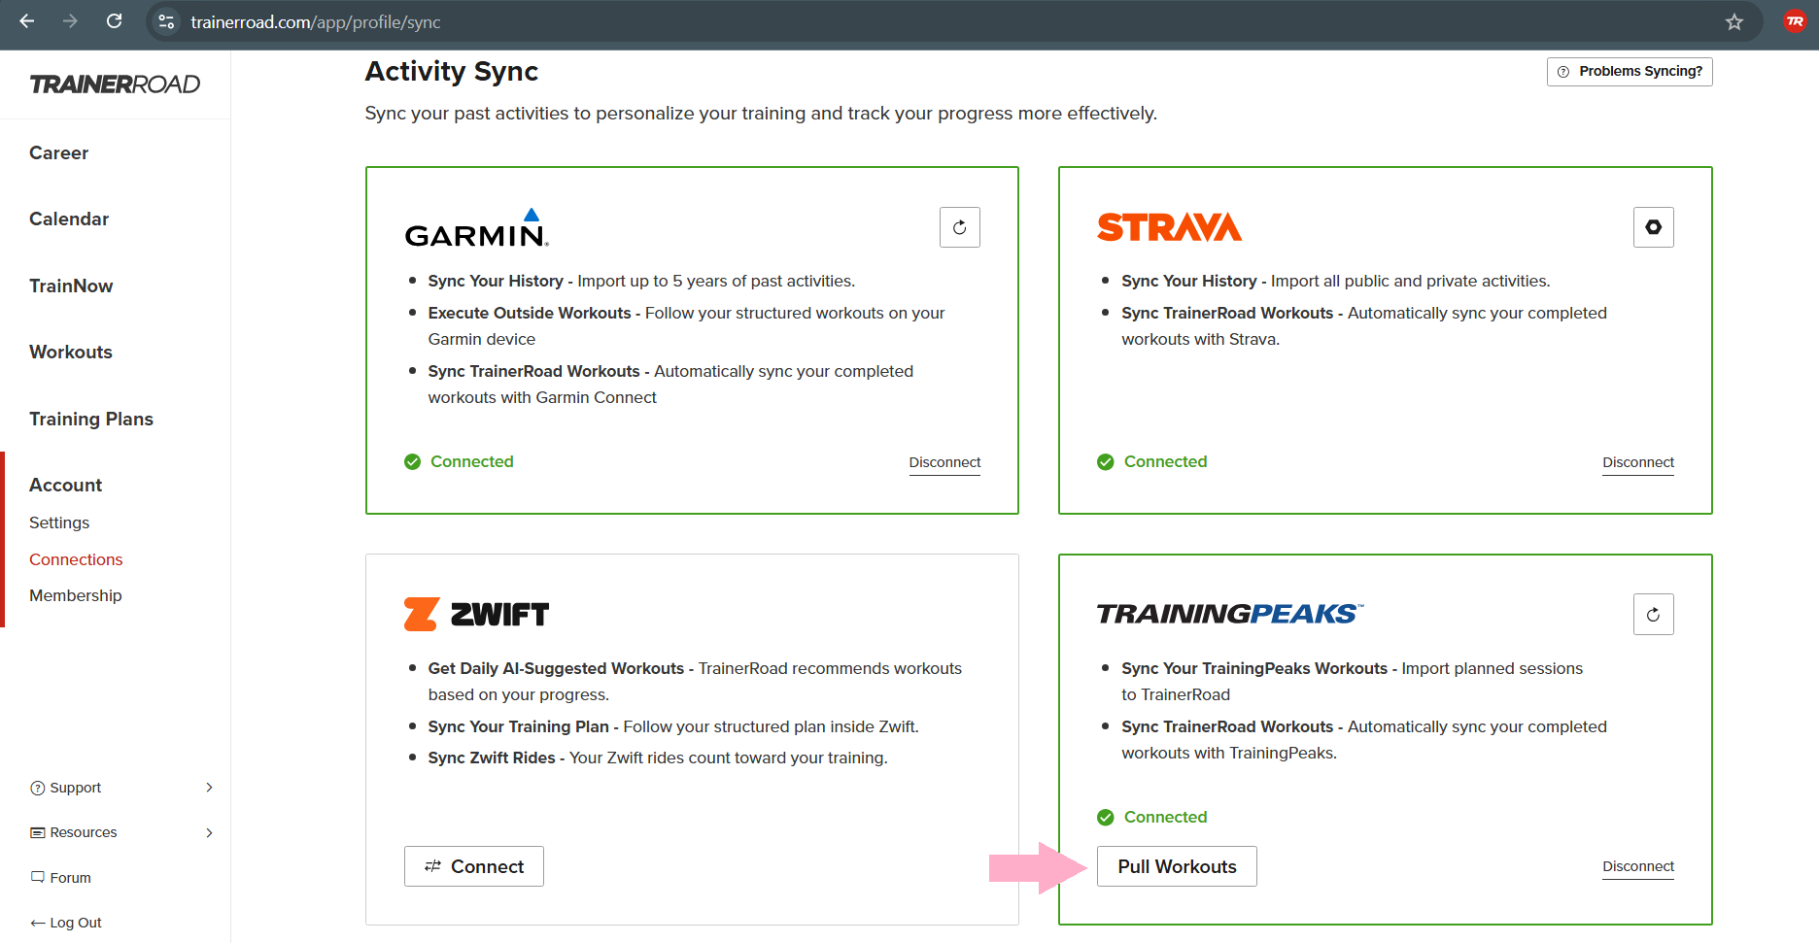This screenshot has height=943, width=1819.
Task: Click the TrainingPeaks refresh sync icon
Action: pyautogui.click(x=1653, y=614)
